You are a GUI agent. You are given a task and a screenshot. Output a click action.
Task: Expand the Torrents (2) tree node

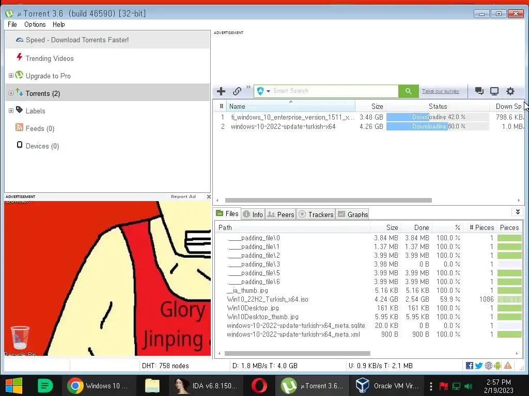tap(11, 93)
